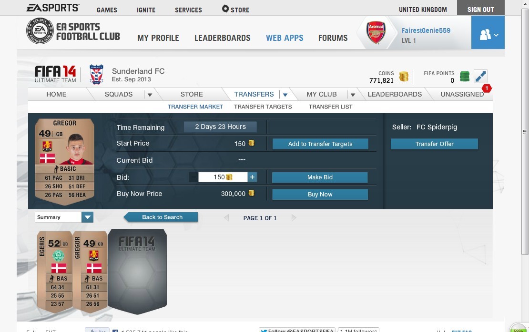Viewport: 529px width, 332px height.
Task: Click the EA Sports Football Club logo
Action: 73,31
